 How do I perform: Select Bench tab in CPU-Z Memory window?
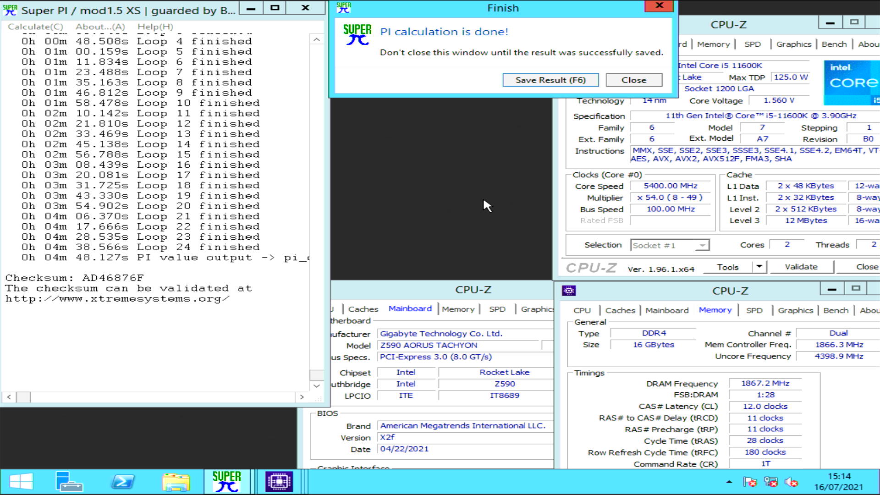[x=836, y=310]
